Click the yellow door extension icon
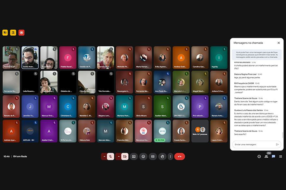This screenshot has height=190, width=286. [13, 33]
